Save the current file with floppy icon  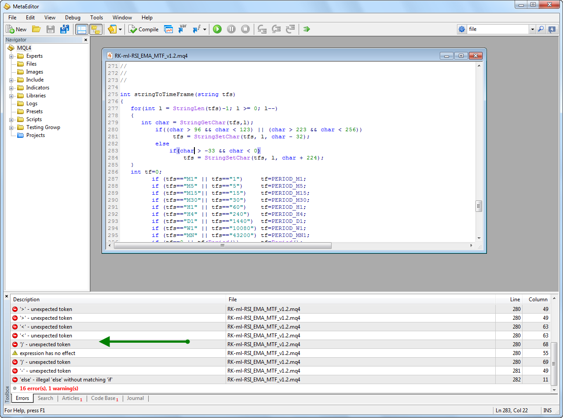pos(51,29)
